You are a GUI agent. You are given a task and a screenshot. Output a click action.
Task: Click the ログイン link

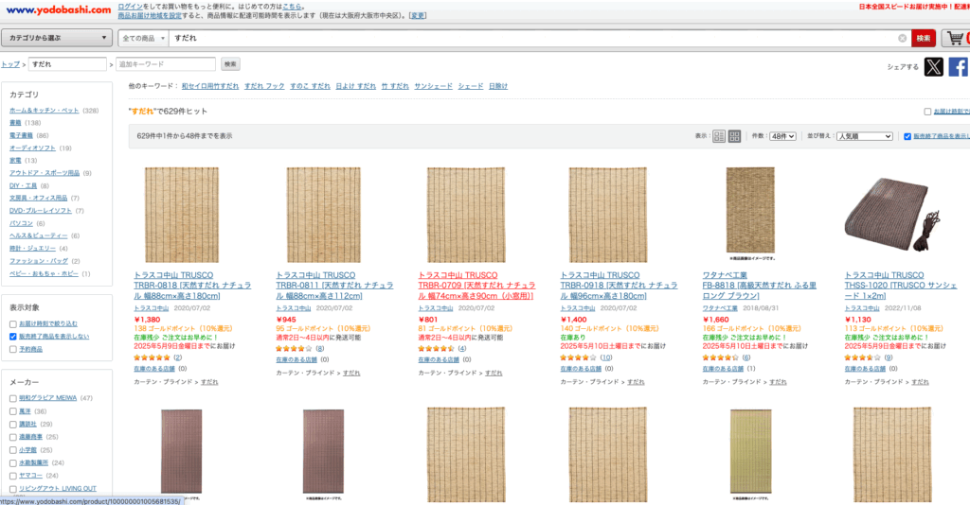[x=130, y=7]
